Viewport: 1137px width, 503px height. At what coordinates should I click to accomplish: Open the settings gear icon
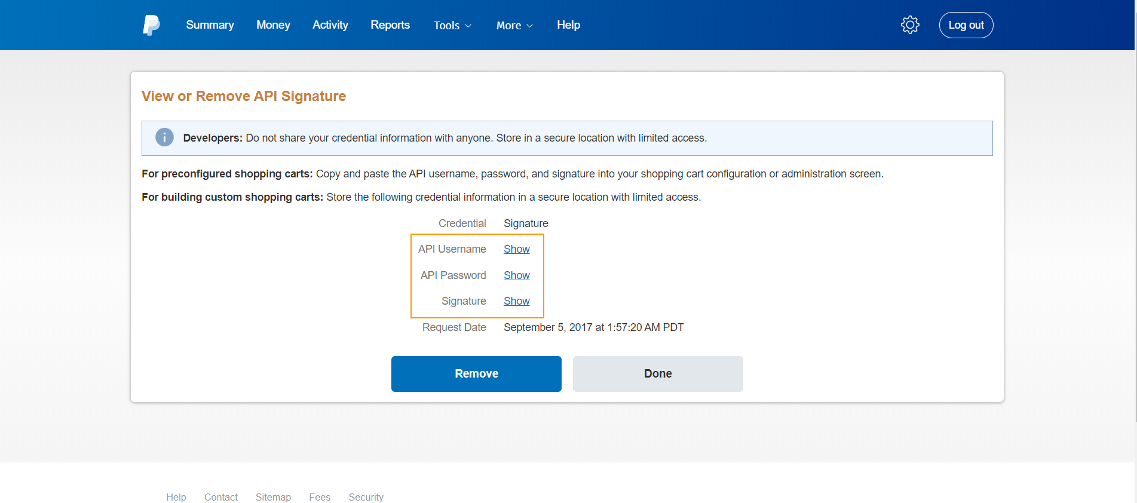coord(910,25)
